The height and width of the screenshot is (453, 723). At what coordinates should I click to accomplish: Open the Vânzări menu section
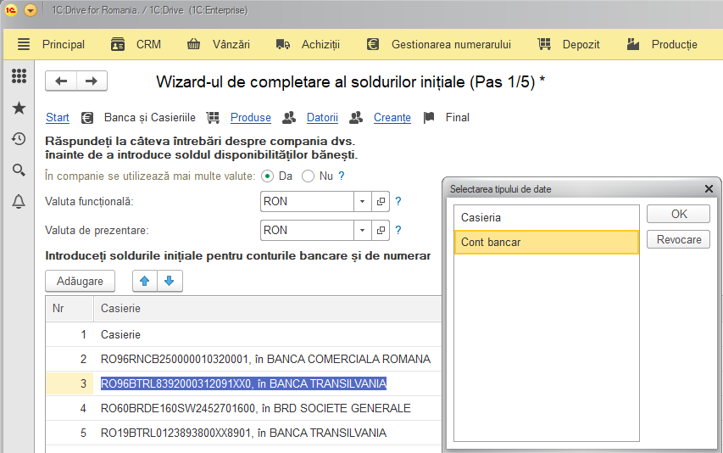coord(219,44)
